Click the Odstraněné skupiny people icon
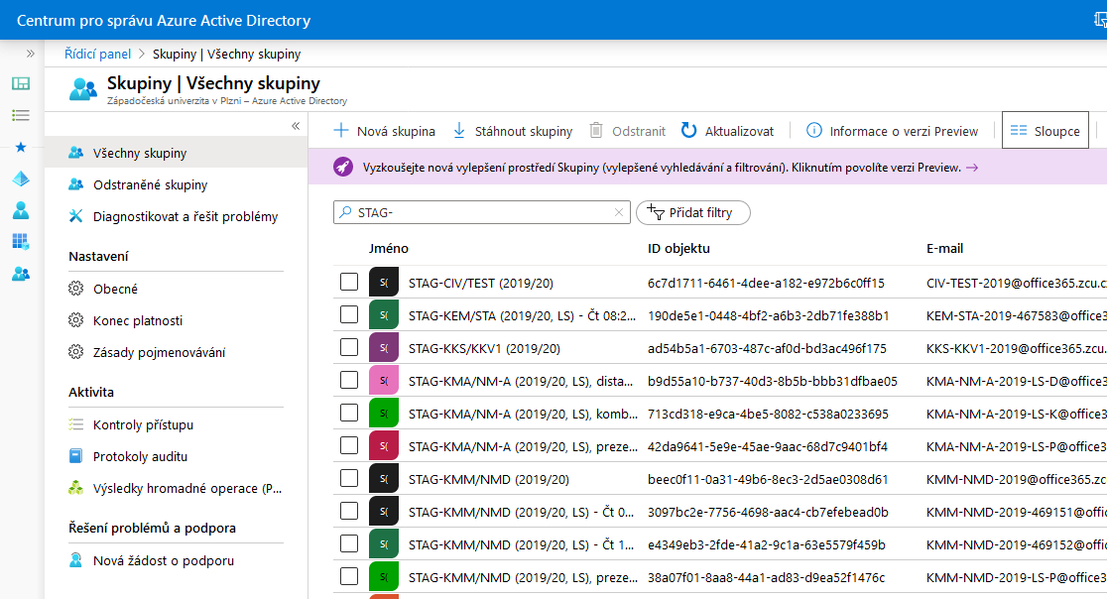This screenshot has height=599, width=1107. coord(75,184)
